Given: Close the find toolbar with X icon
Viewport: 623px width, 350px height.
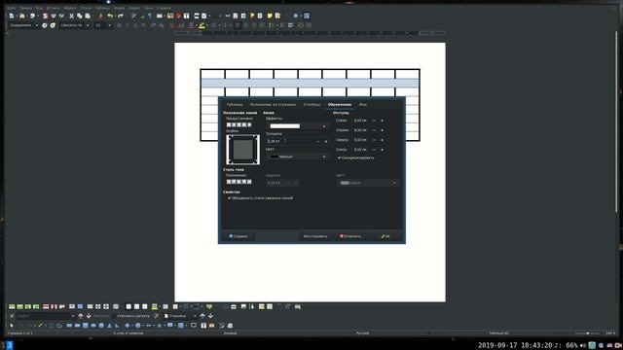Looking at the screenshot, I should 12,316.
